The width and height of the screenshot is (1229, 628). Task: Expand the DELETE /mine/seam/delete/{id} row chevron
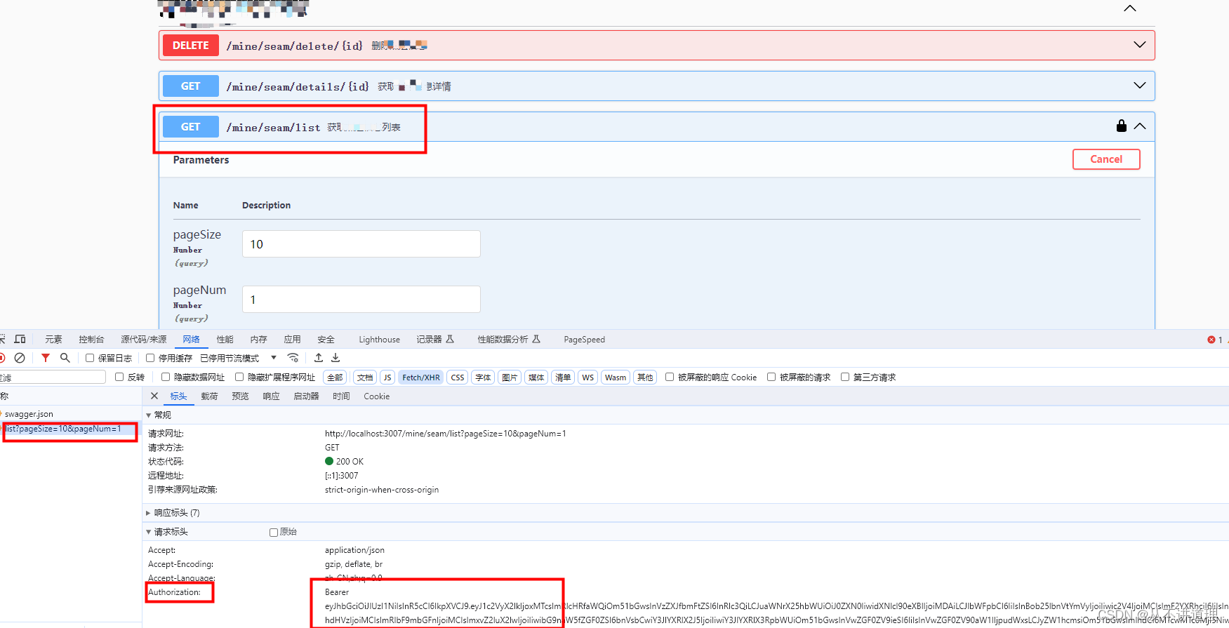pos(1140,45)
